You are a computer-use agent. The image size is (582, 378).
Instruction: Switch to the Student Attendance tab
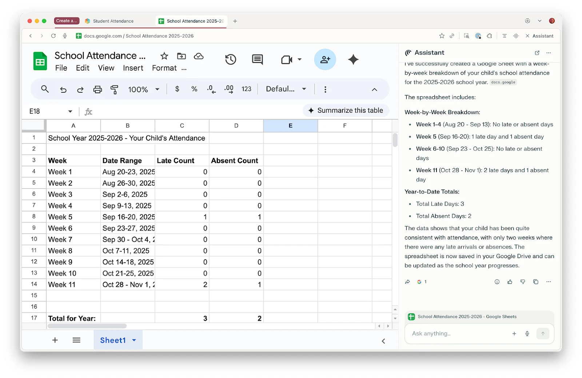pos(113,21)
